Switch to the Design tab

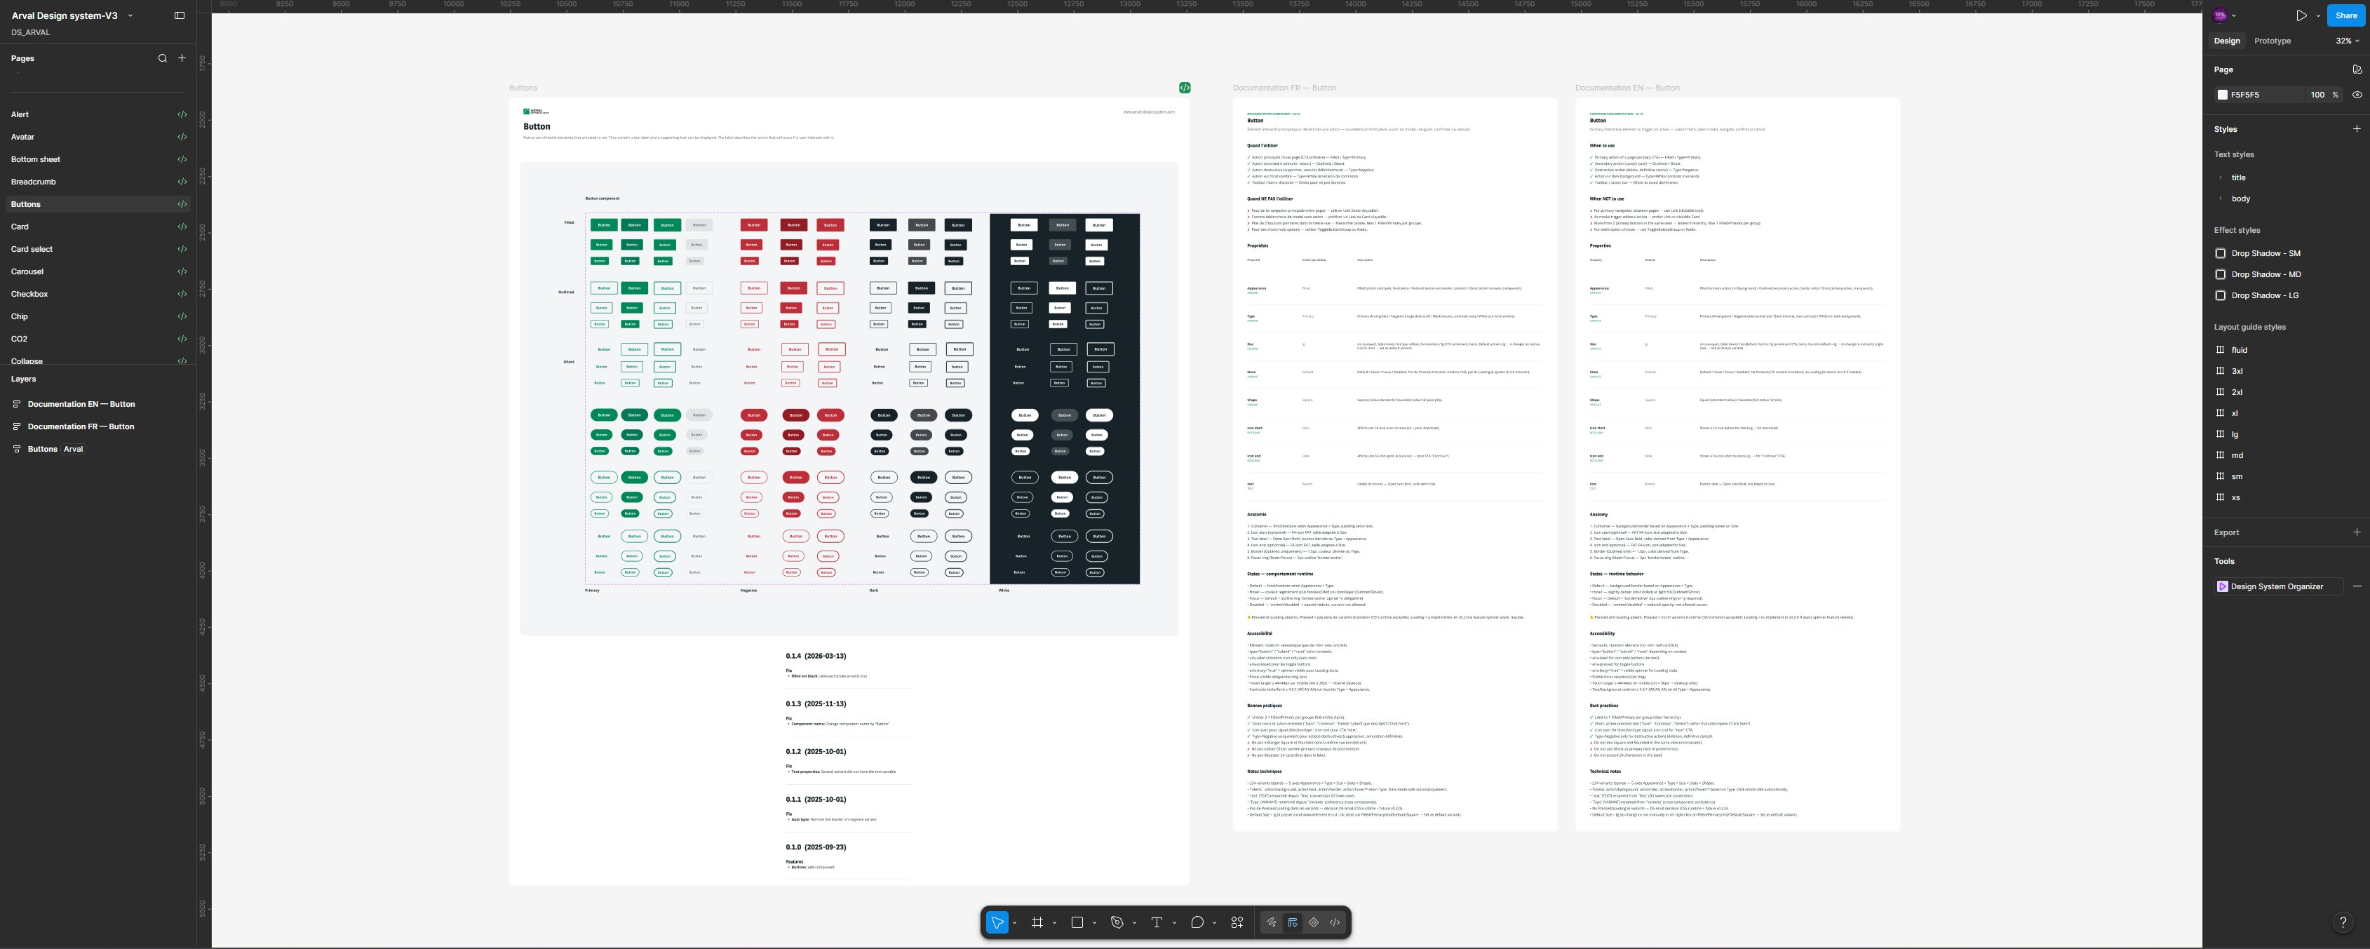tap(2226, 41)
